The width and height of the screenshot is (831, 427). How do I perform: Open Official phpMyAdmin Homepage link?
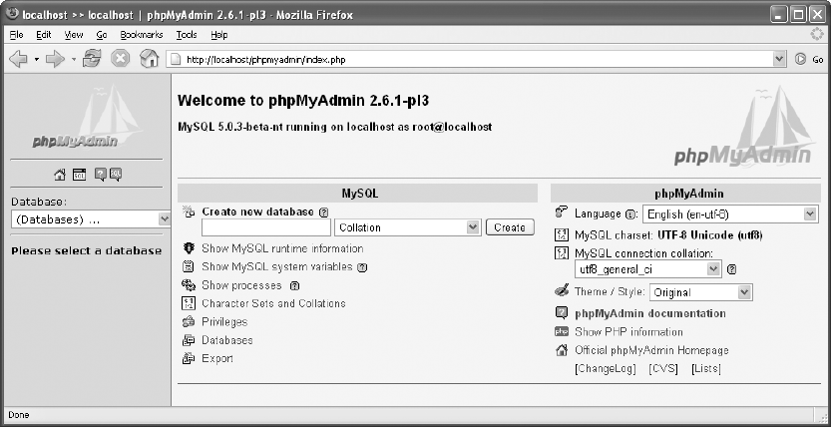[x=651, y=350]
